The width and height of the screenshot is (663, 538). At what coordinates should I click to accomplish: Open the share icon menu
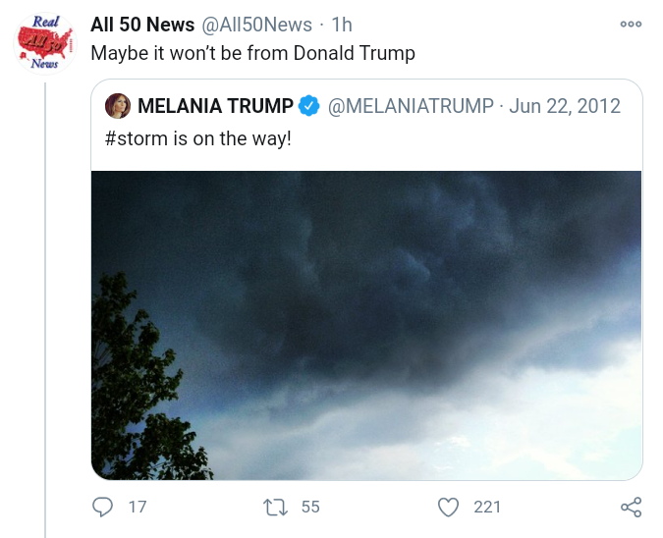coord(631,507)
